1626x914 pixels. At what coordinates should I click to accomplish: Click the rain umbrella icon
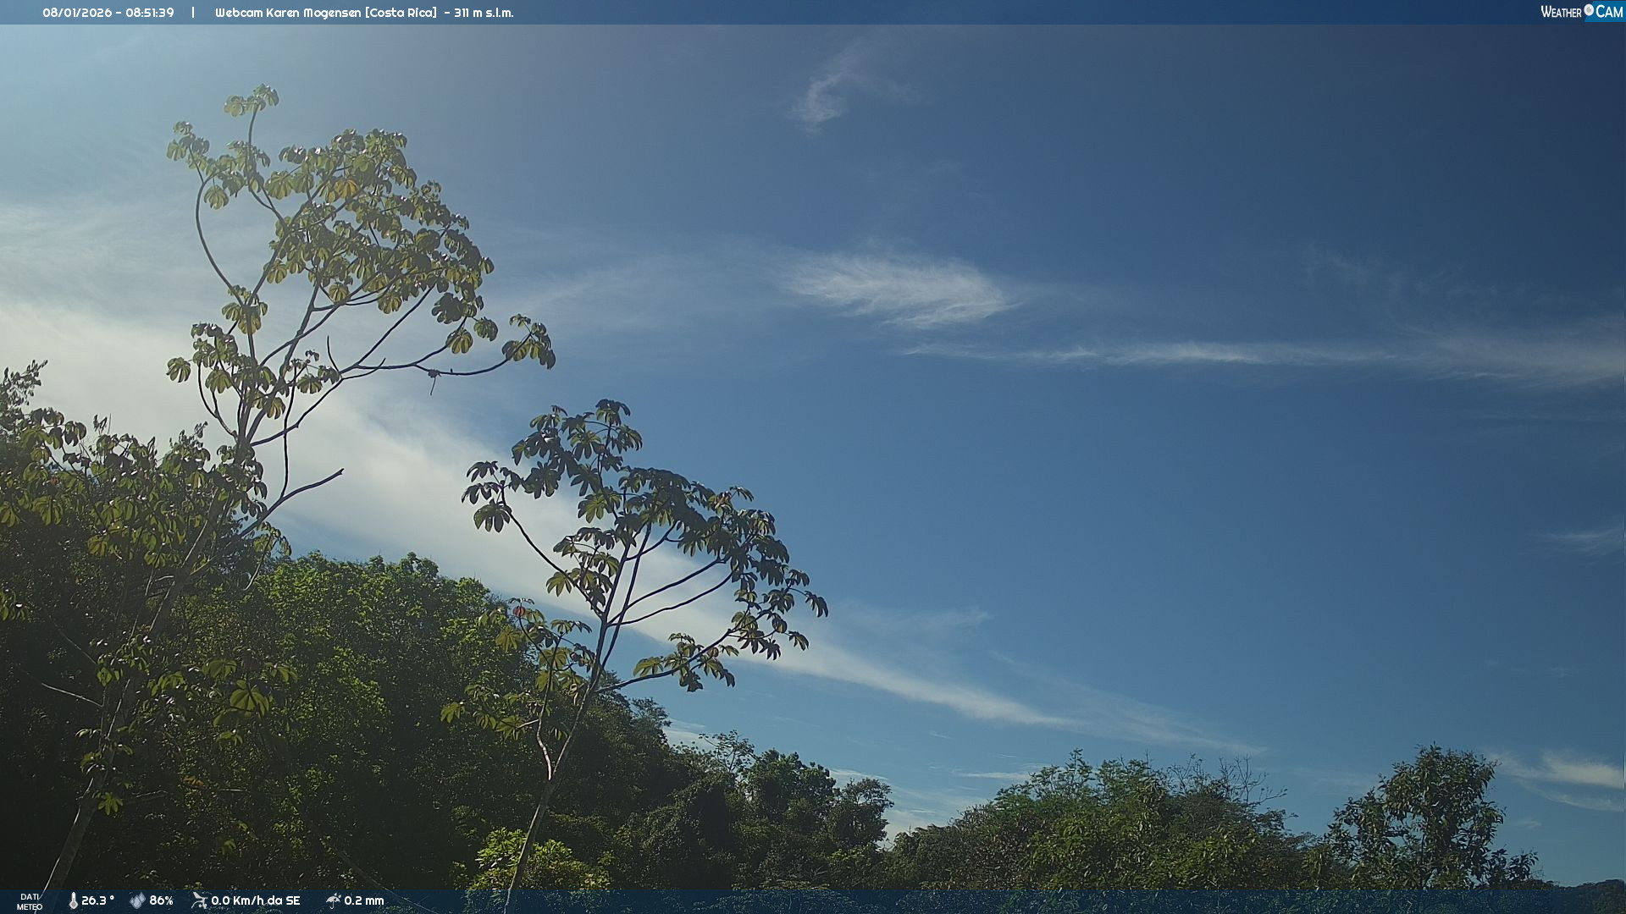point(333,900)
